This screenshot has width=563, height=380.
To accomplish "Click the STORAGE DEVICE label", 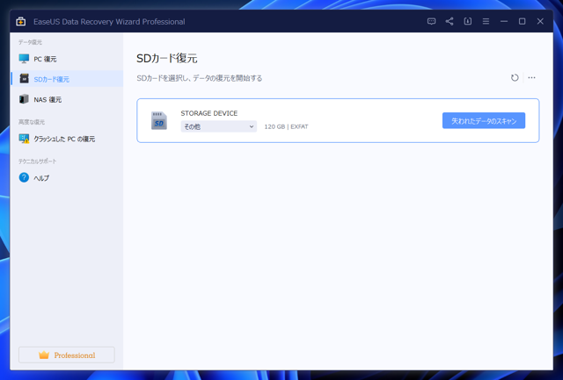I will click(209, 113).
